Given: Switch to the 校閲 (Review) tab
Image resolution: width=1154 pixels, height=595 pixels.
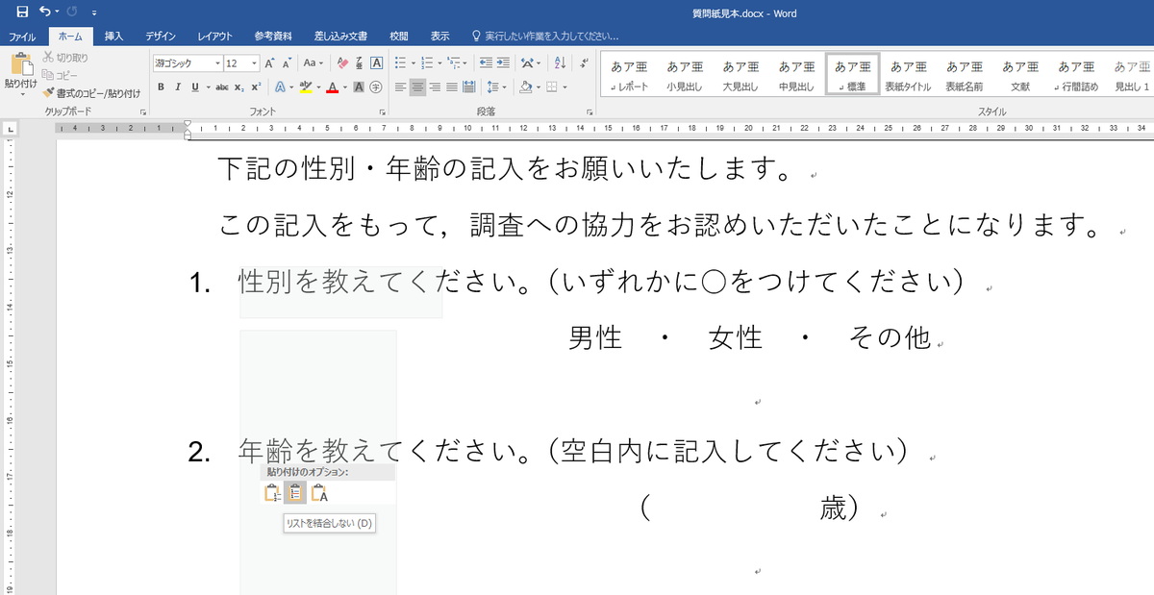Looking at the screenshot, I should point(398,37).
